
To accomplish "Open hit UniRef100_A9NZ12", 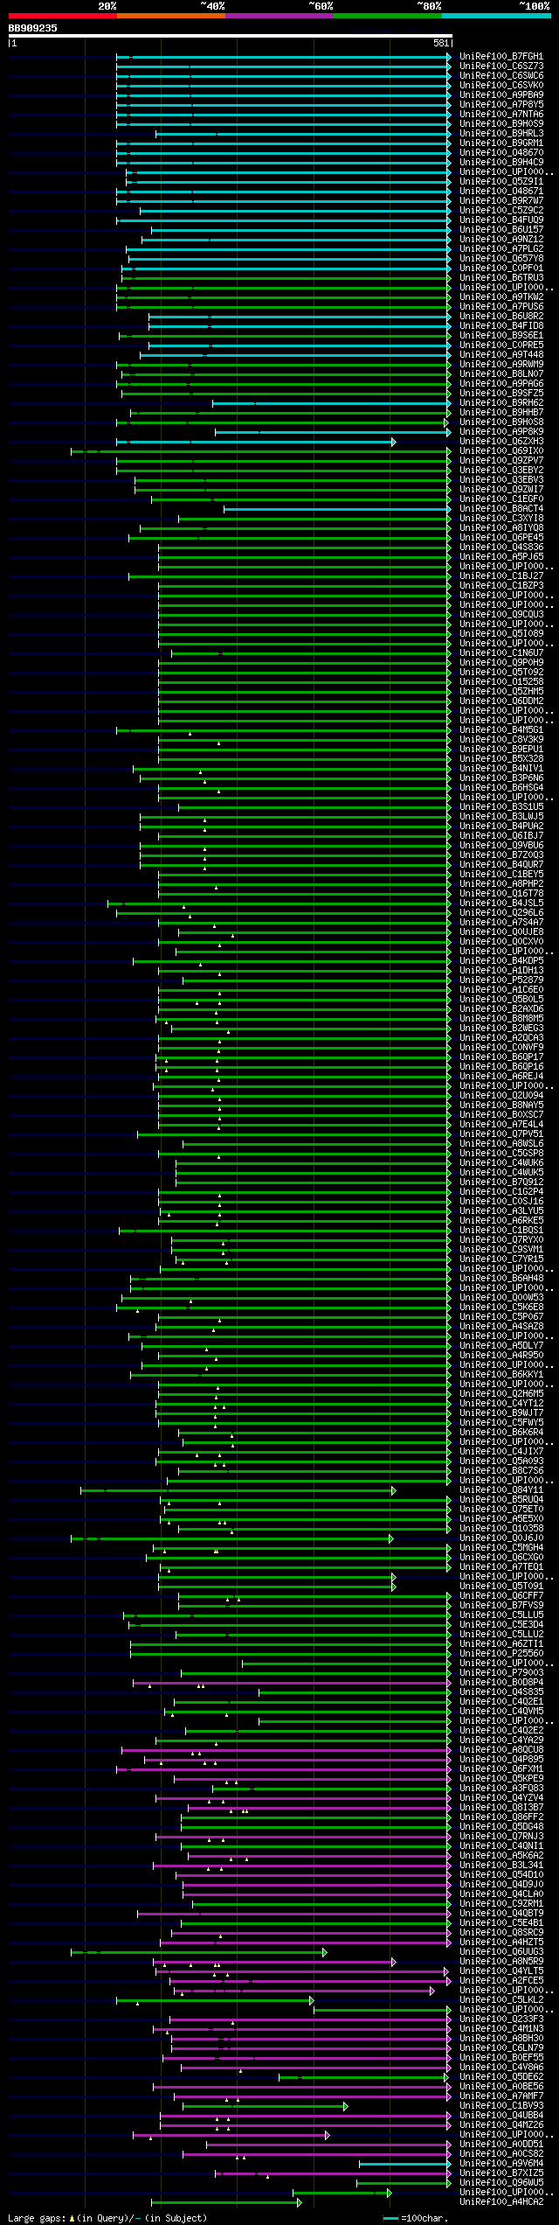I will [x=501, y=240].
